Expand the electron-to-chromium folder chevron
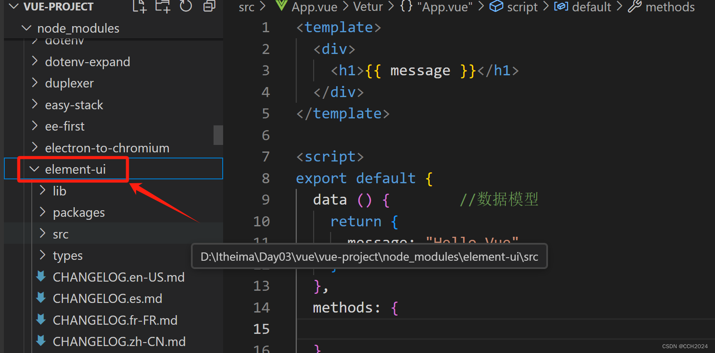The image size is (715, 353). [35, 148]
